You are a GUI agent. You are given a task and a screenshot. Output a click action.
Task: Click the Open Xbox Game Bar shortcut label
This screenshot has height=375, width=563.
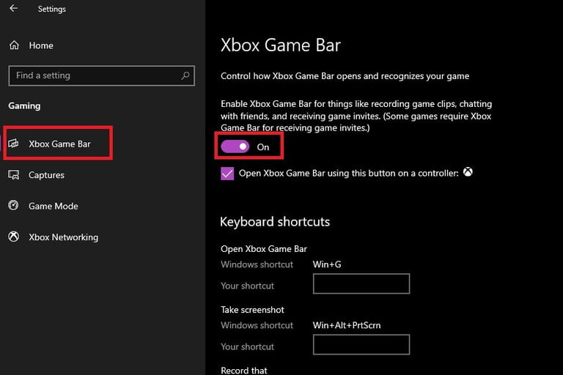(264, 249)
